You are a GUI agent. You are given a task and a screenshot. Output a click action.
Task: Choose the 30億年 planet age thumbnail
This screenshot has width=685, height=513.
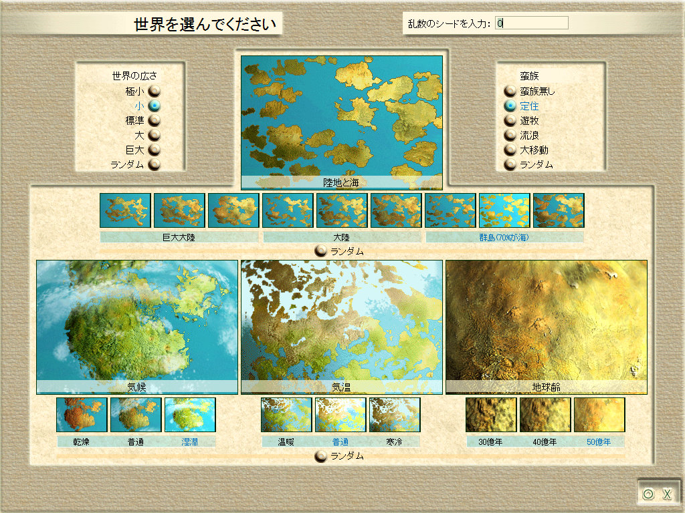[491, 415]
